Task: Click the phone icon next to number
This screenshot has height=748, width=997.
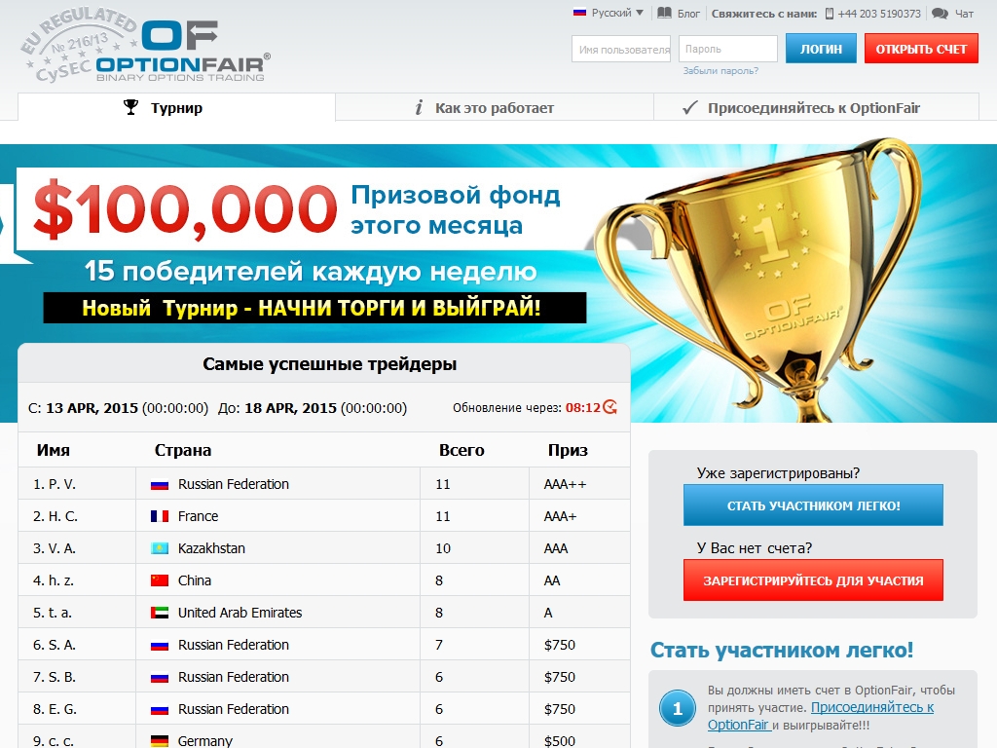Action: click(x=830, y=14)
